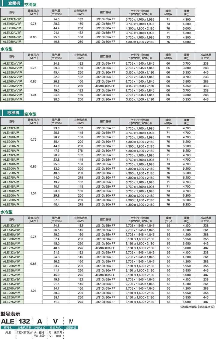The image size is (216, 339).
Task: Select the 机型升级 label in the model legend
Action: click(x=70, y=328)
